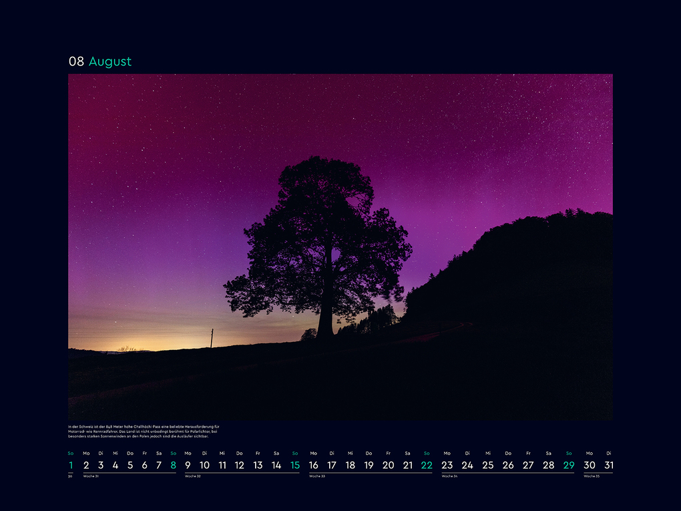The width and height of the screenshot is (681, 511).
Task: Click the month title 08 August
Action: point(98,61)
